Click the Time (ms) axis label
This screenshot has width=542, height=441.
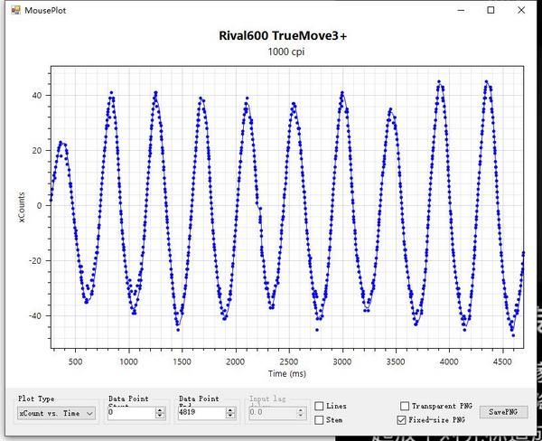pos(287,373)
